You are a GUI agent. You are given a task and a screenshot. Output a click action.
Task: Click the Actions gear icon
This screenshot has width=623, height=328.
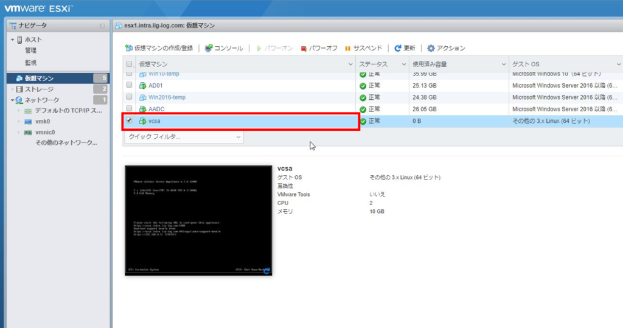point(431,48)
